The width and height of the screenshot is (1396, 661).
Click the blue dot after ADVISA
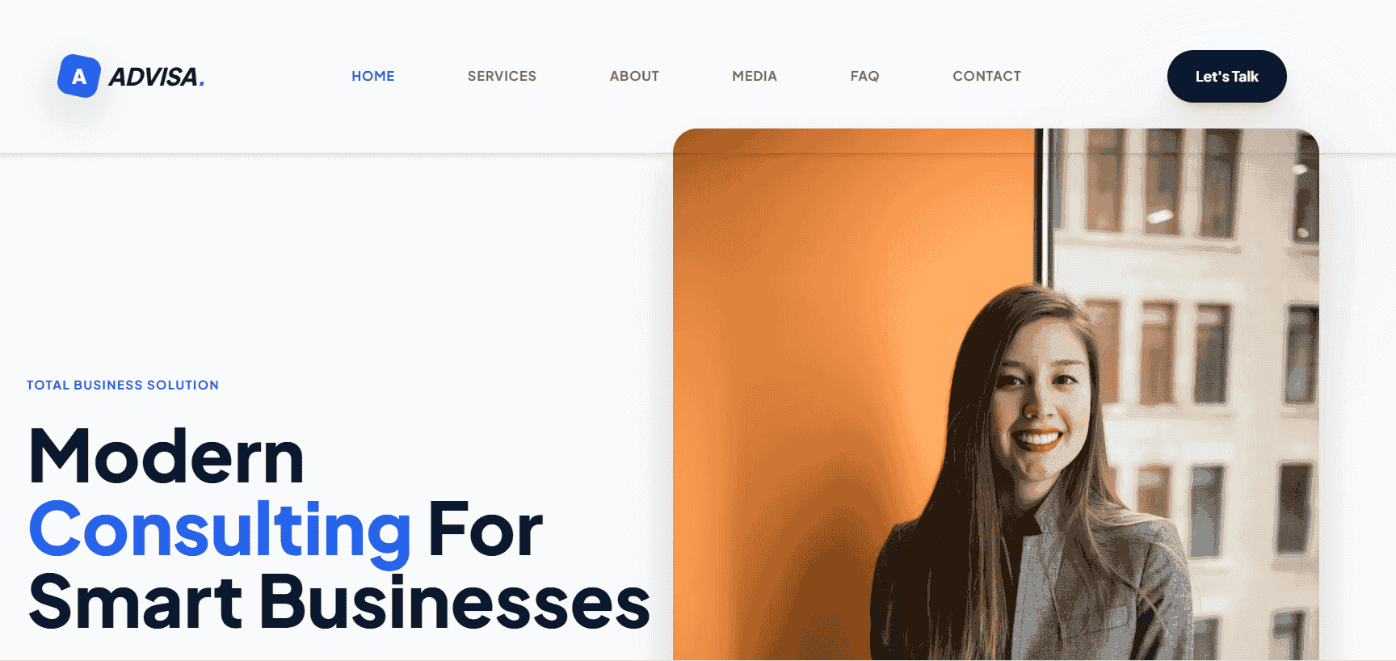pyautogui.click(x=201, y=83)
